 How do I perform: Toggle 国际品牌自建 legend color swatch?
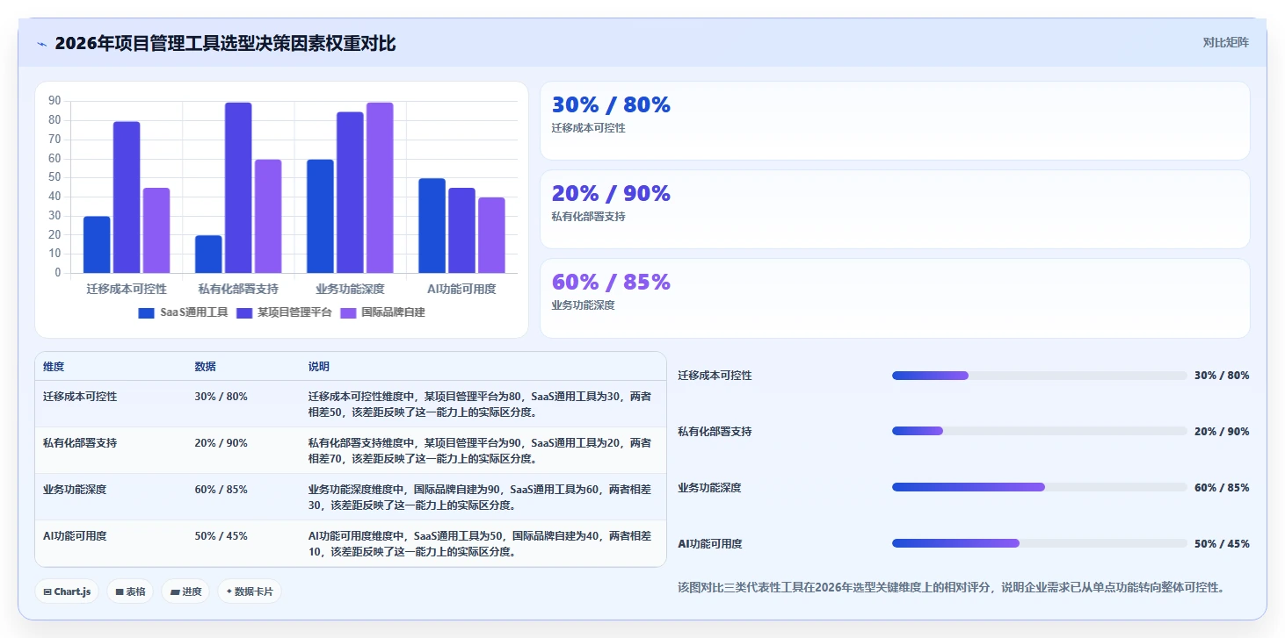349,312
